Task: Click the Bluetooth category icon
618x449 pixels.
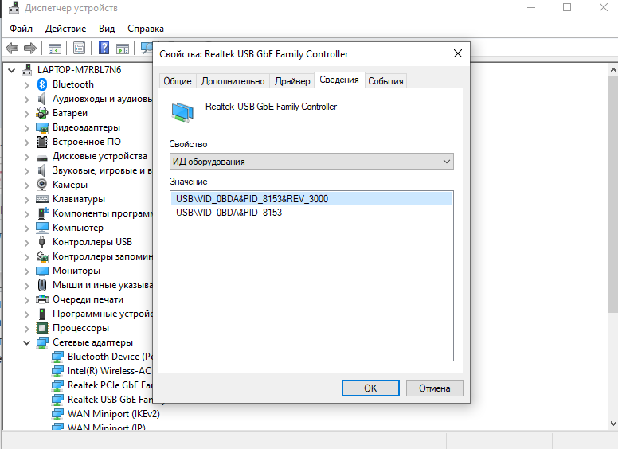Action: click(x=43, y=84)
